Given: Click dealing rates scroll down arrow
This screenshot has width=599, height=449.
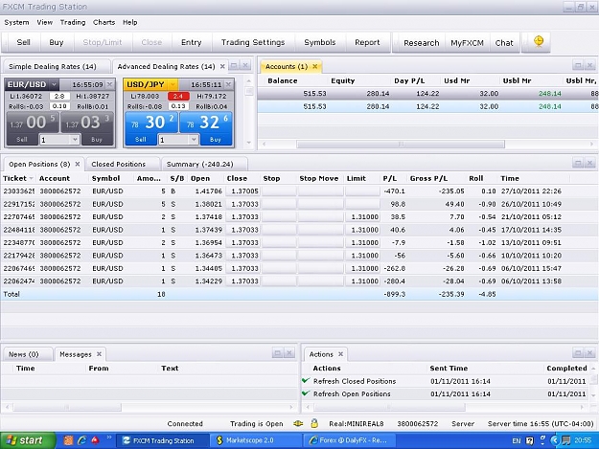Looking at the screenshot, I should pyautogui.click(x=249, y=143).
